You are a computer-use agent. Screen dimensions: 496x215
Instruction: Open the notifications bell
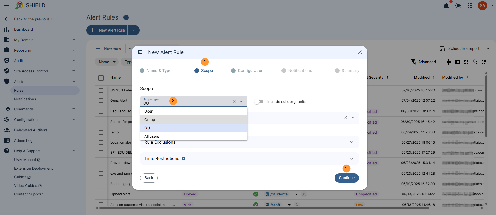click(446, 5)
